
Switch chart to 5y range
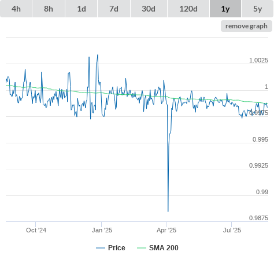[x=258, y=9]
